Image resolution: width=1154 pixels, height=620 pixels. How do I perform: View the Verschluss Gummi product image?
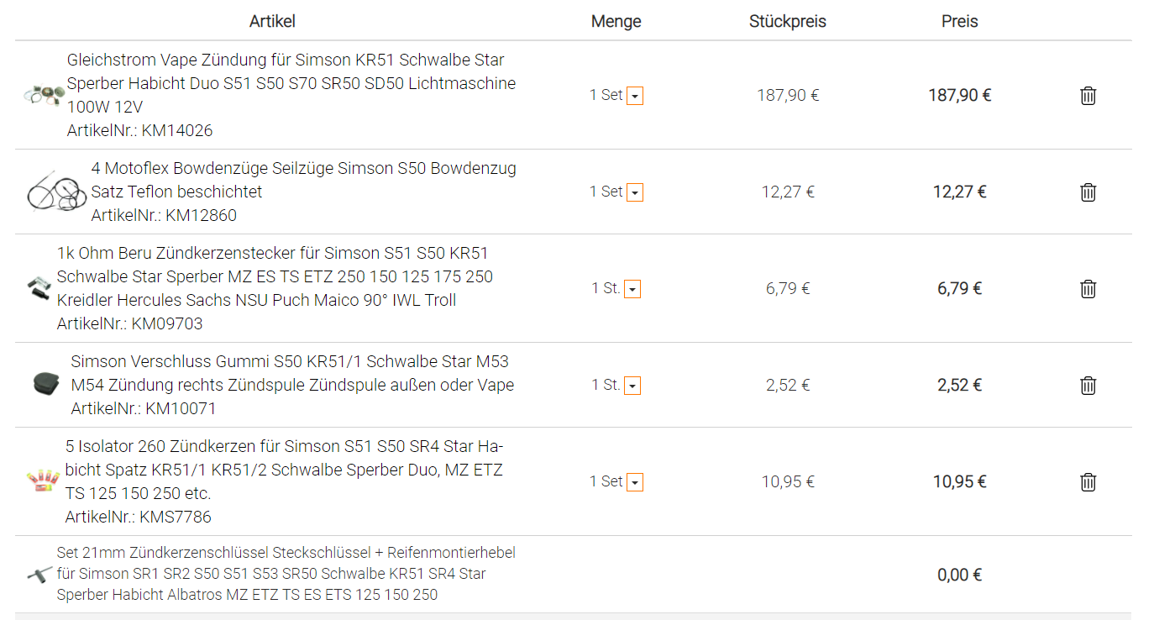[48, 385]
